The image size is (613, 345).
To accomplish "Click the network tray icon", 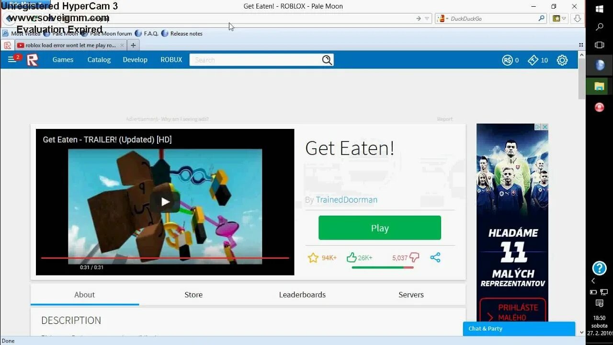I will click(604, 292).
